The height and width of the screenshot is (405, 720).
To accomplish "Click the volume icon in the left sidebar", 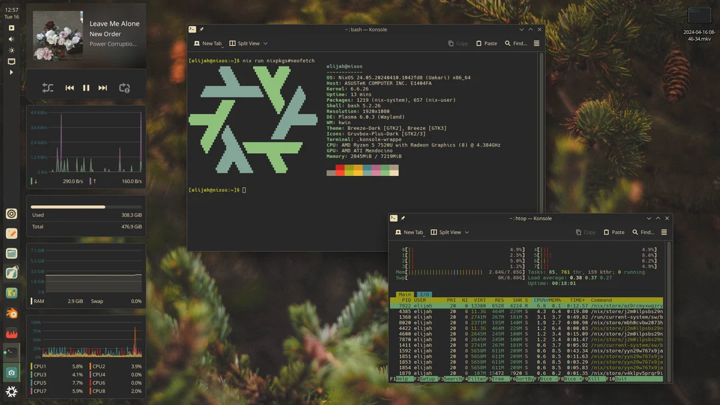I will [x=11, y=39].
